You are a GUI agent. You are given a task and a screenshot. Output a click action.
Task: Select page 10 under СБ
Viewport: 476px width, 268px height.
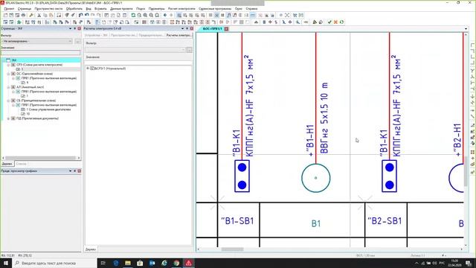click(28, 114)
